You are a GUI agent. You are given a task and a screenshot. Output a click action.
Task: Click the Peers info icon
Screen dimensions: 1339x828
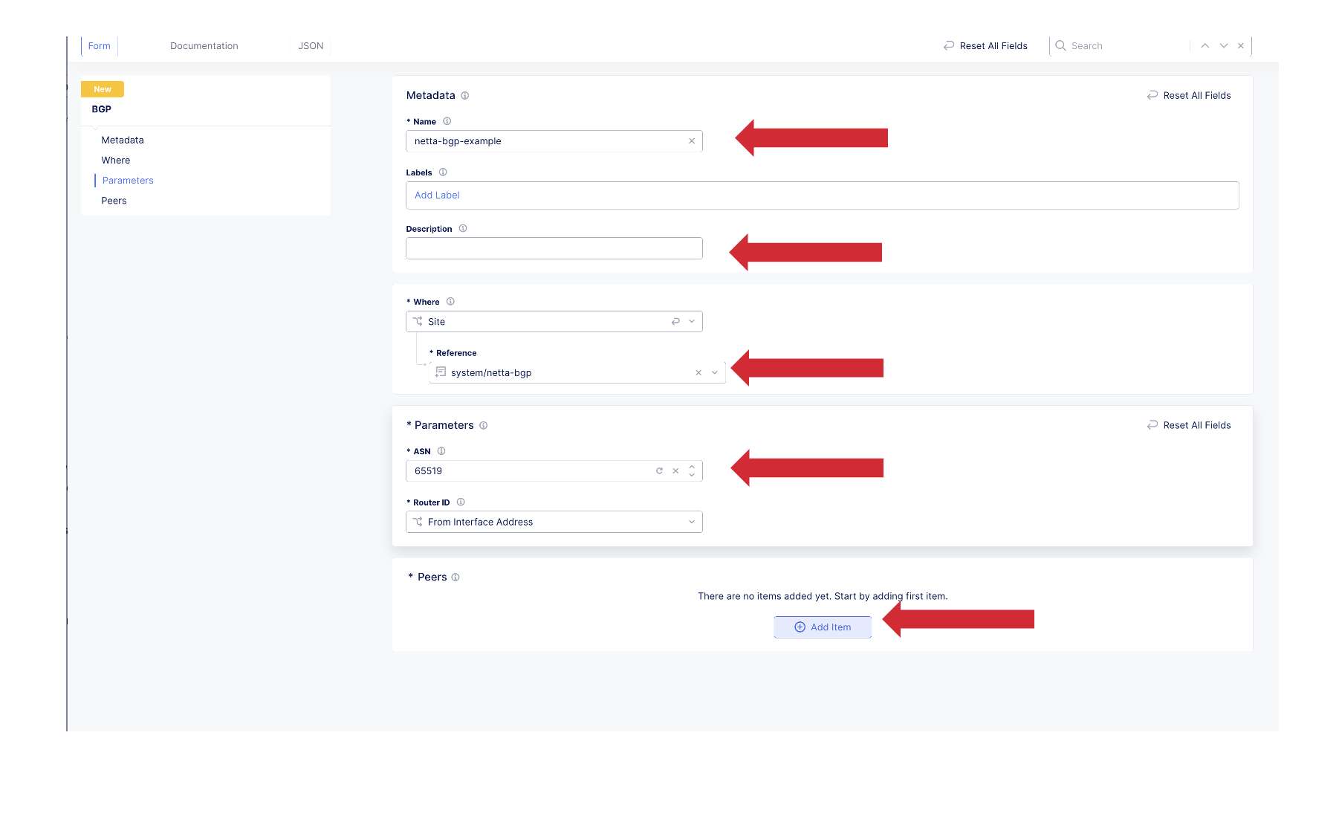click(x=455, y=578)
